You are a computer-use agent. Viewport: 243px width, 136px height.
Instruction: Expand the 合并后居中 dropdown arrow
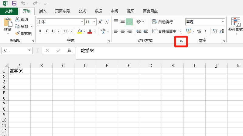[180, 31]
